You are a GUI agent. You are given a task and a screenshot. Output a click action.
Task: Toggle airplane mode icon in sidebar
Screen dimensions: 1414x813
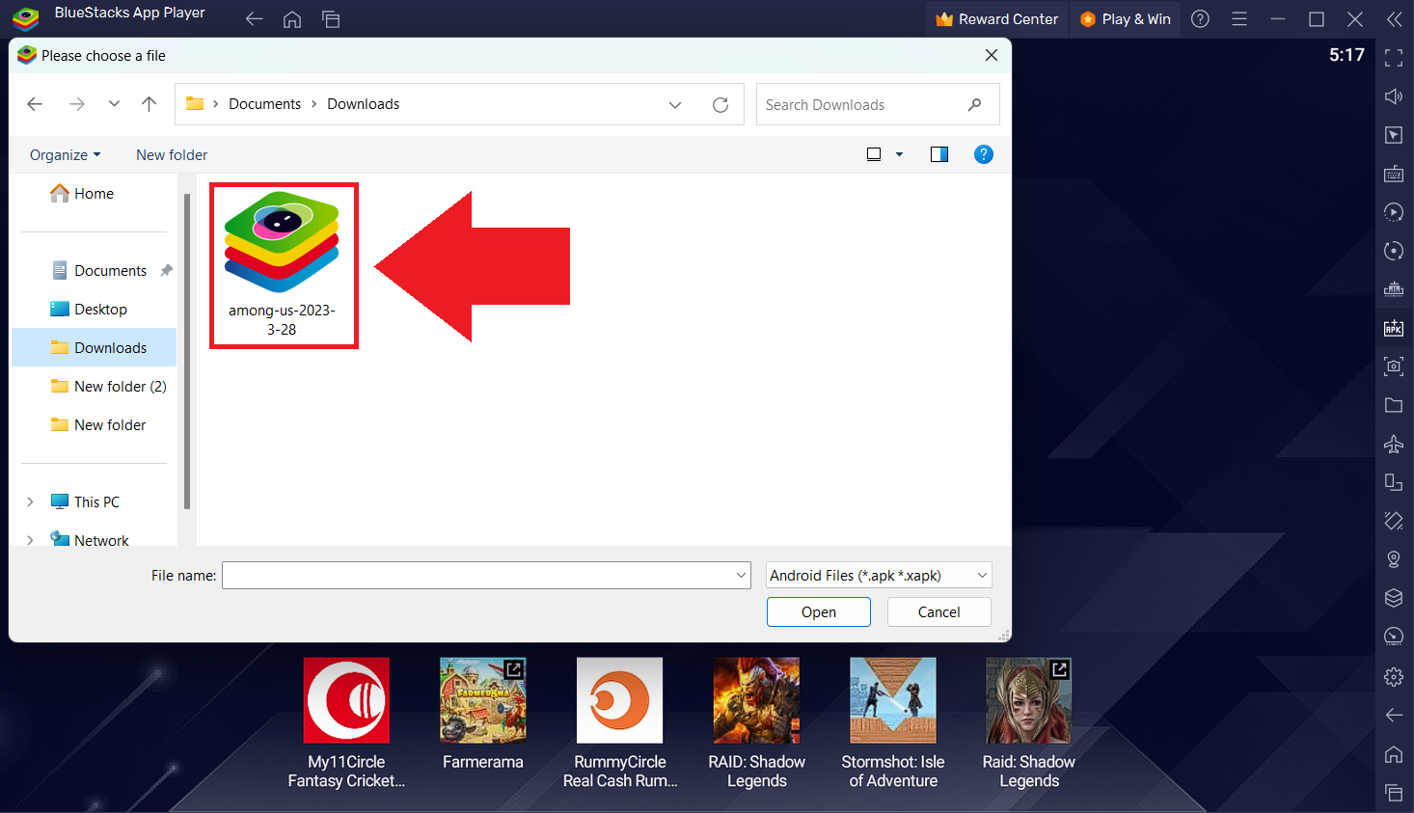click(x=1394, y=444)
